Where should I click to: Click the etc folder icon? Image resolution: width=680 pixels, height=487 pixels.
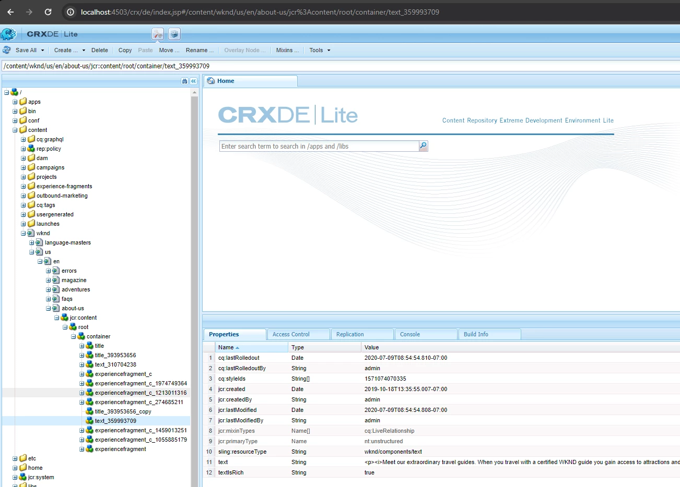(23, 458)
